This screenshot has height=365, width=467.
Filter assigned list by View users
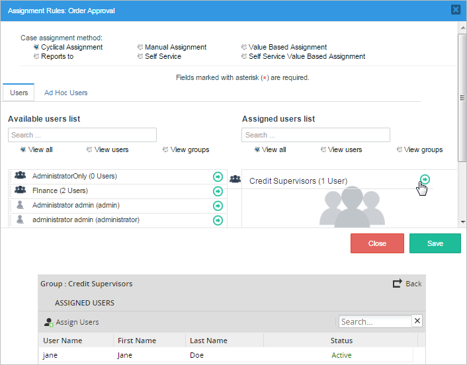(323, 150)
